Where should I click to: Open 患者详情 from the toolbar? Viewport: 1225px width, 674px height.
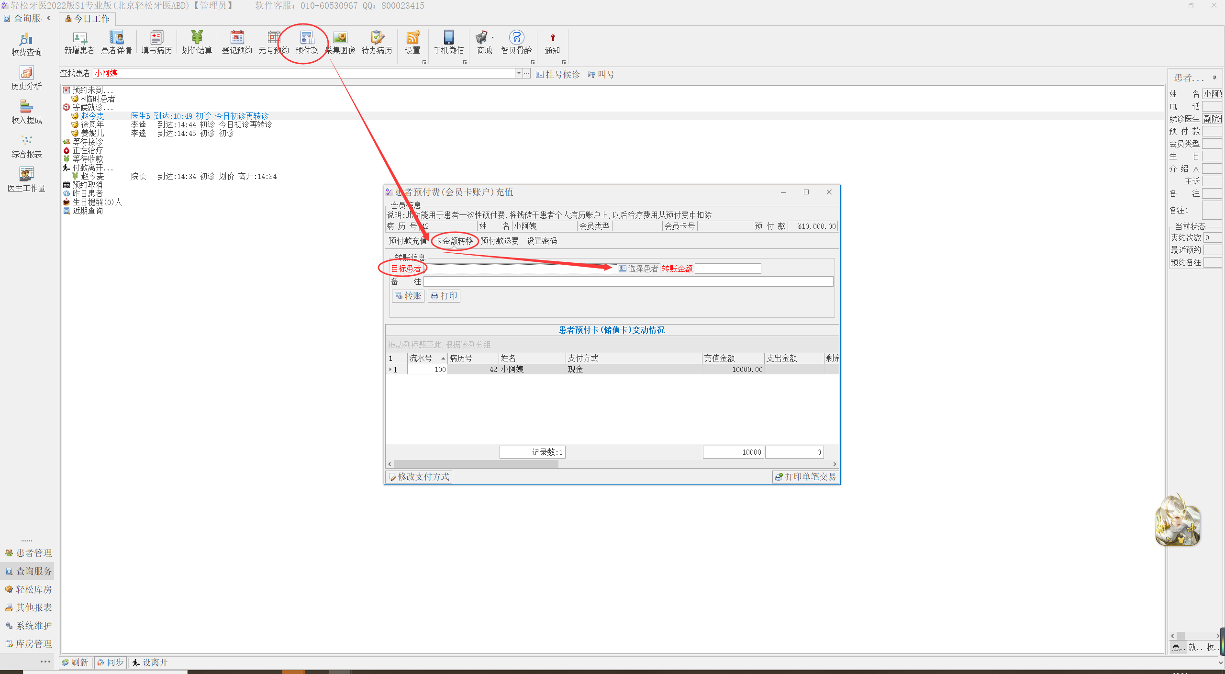pos(116,43)
